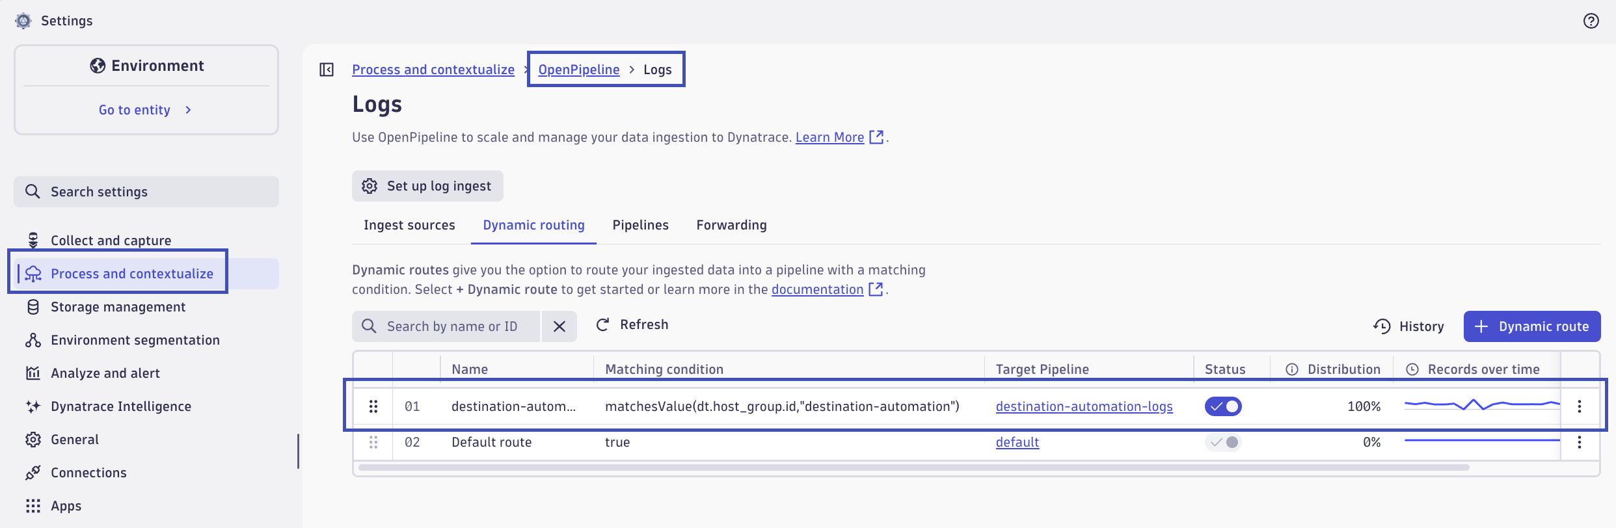Open the Learn More link
This screenshot has height=528, width=1616.
(x=829, y=137)
